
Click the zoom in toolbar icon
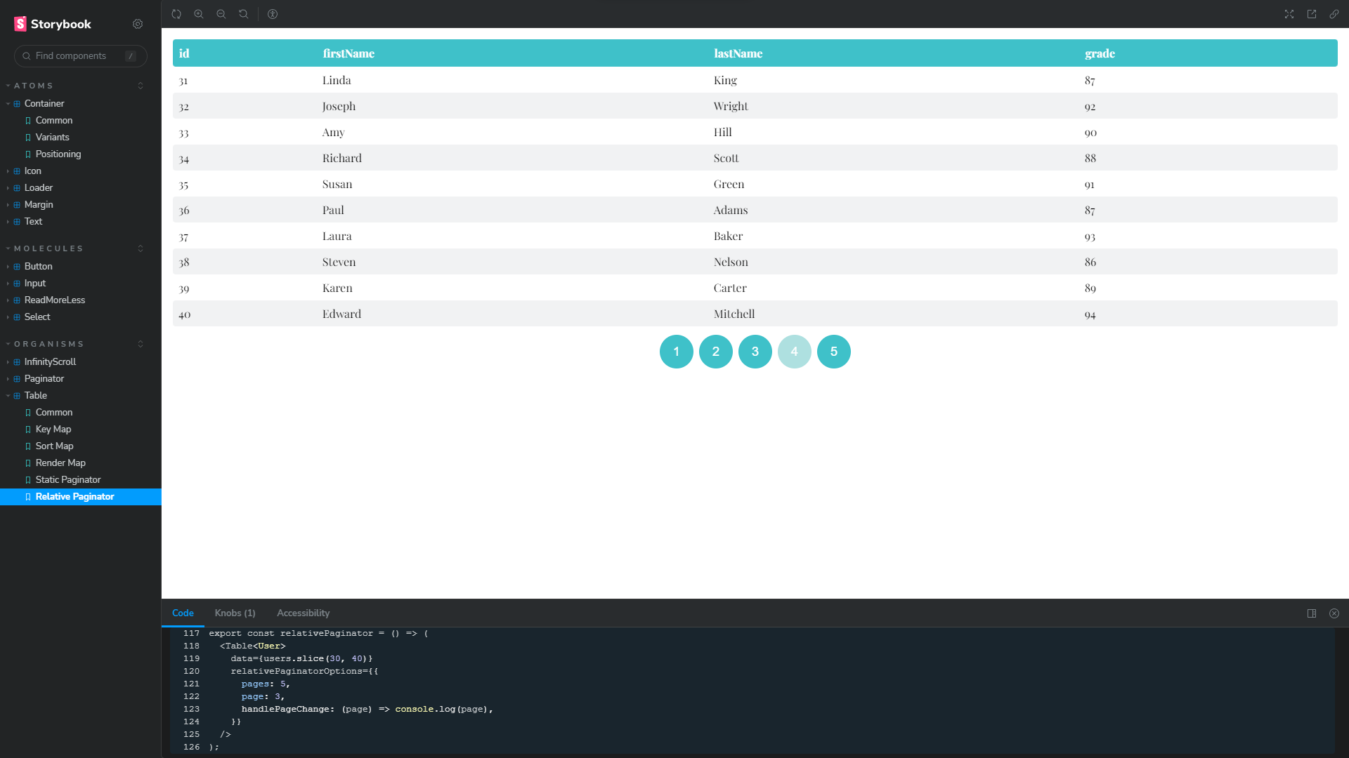pyautogui.click(x=199, y=14)
